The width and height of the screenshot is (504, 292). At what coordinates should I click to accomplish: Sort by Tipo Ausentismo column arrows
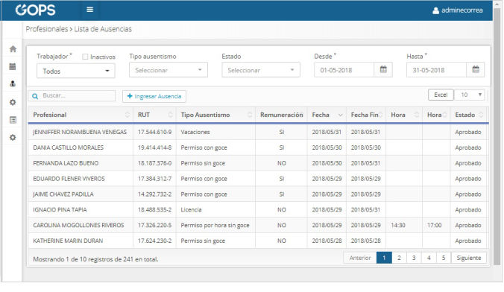coord(250,115)
